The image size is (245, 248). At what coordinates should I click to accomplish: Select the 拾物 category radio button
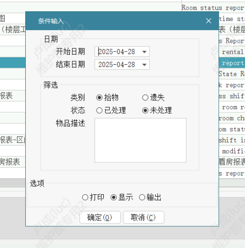tap(99, 97)
